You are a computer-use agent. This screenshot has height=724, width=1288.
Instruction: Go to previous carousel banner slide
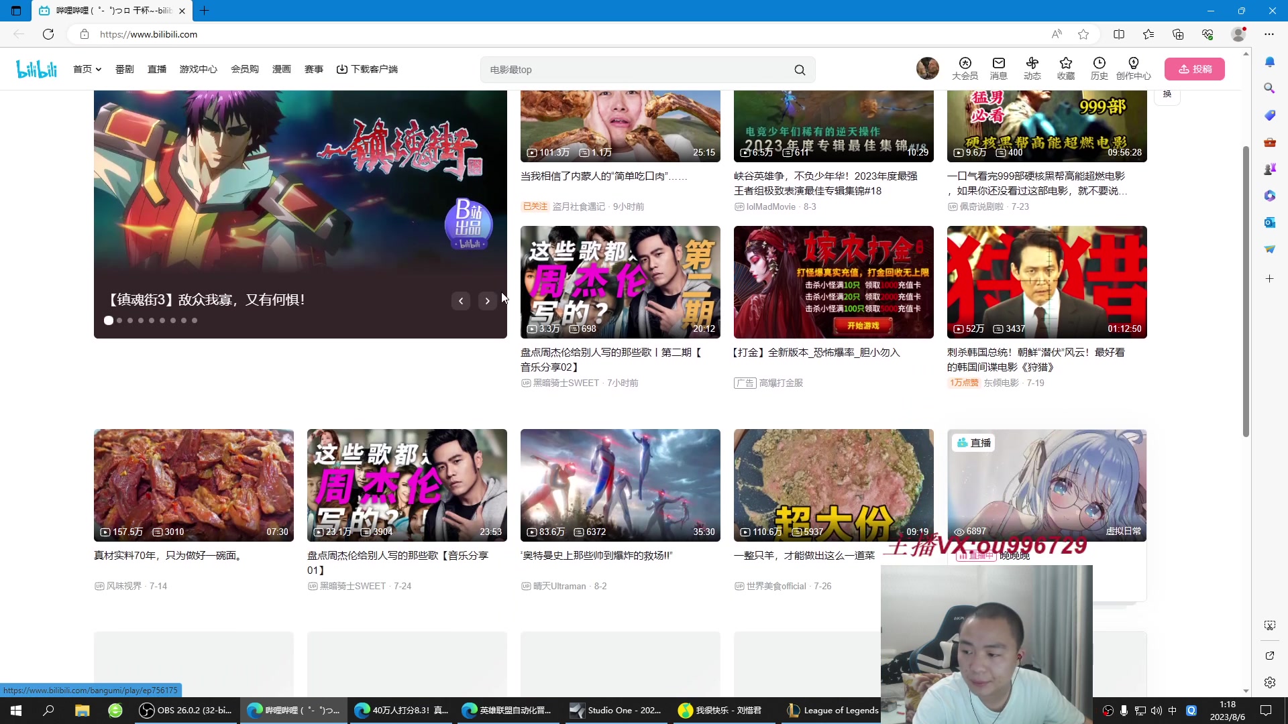pos(461,301)
